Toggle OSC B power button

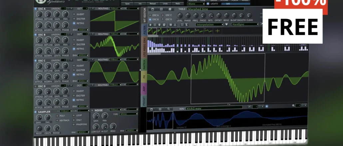[36, 35]
